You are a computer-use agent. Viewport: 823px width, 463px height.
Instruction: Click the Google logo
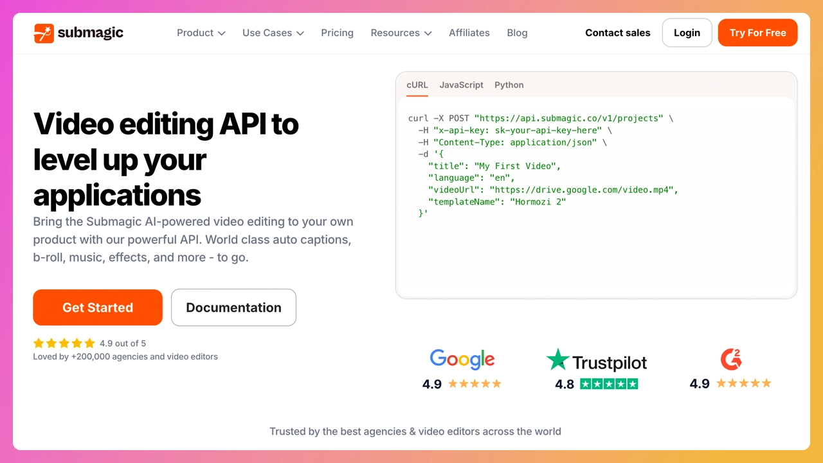(462, 359)
